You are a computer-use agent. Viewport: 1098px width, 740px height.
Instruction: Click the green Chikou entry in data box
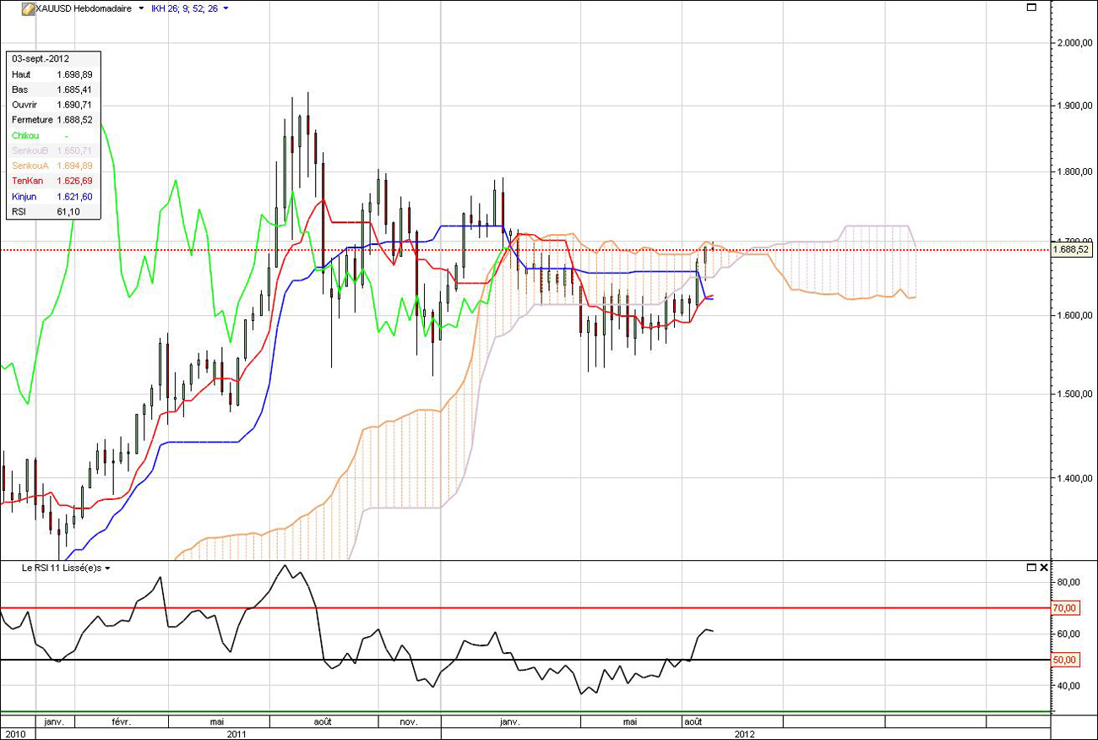(x=26, y=135)
